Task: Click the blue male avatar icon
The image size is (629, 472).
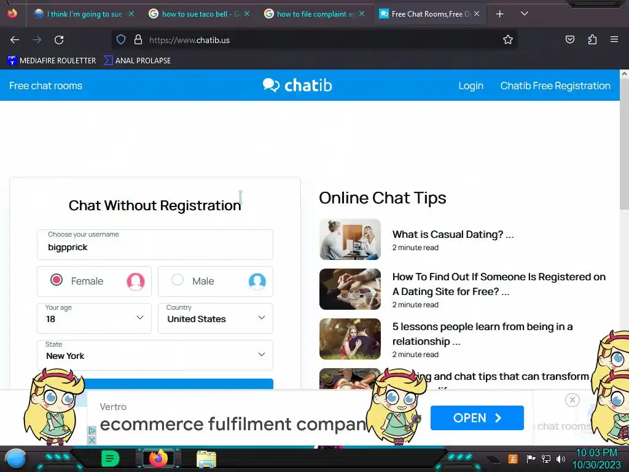Action: (x=257, y=281)
